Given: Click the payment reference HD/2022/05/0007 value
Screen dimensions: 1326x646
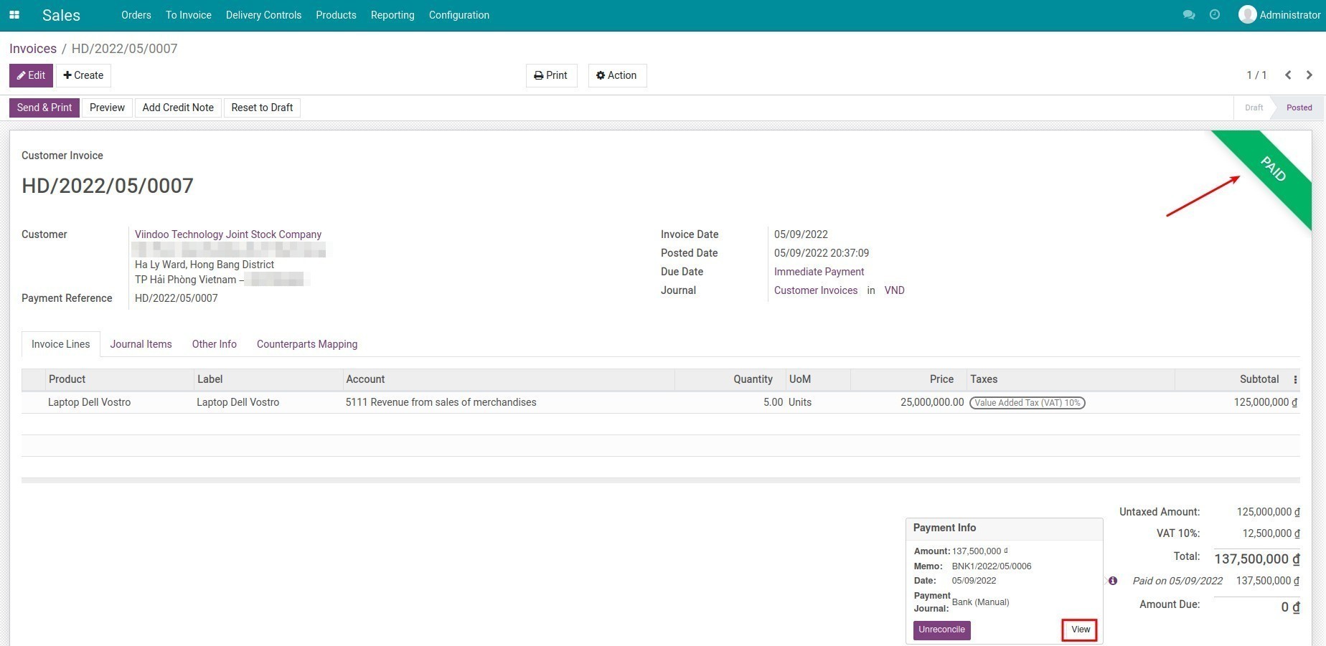Looking at the screenshot, I should click(176, 298).
